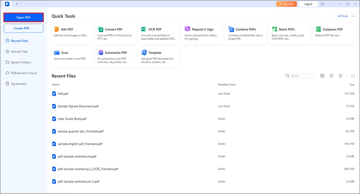Image resolution: width=360 pixels, height=194 pixels.
Task: Switch recent files to grid view
Action: point(331,76)
